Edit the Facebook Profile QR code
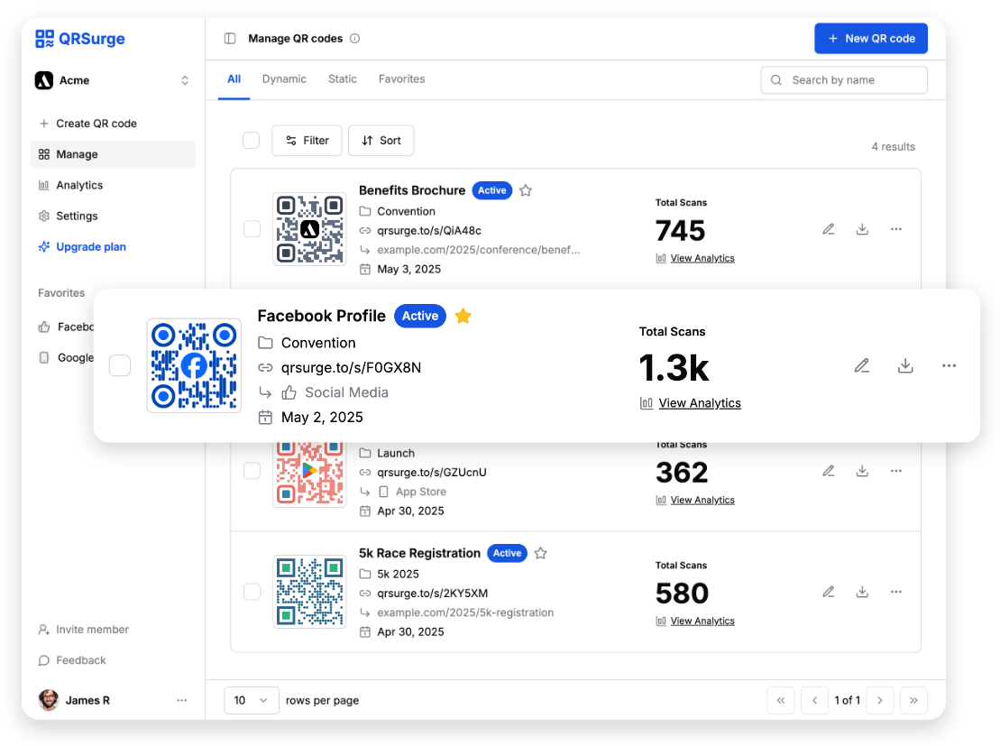 pyautogui.click(x=861, y=365)
